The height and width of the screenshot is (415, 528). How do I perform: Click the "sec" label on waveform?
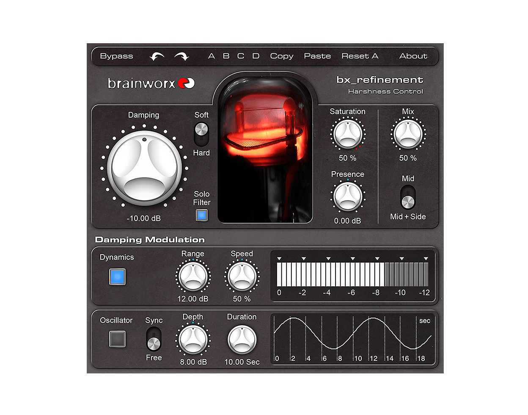click(x=425, y=321)
